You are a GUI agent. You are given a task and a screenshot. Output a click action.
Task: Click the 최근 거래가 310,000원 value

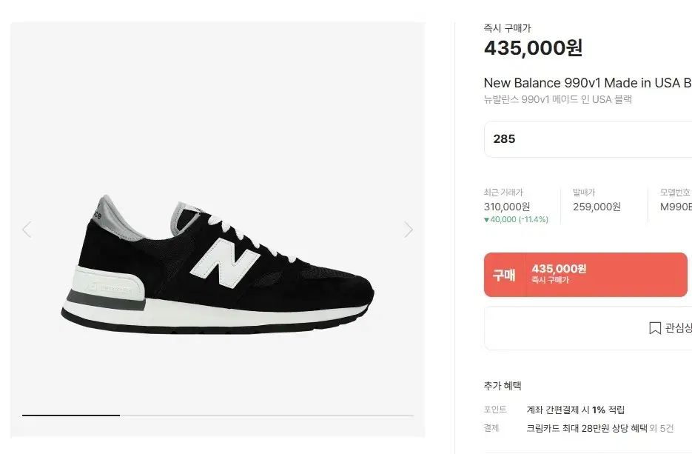[x=507, y=207]
